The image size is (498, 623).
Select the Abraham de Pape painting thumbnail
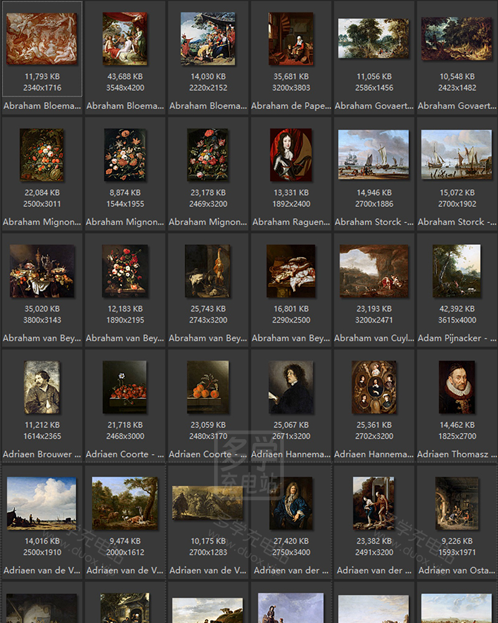291,39
